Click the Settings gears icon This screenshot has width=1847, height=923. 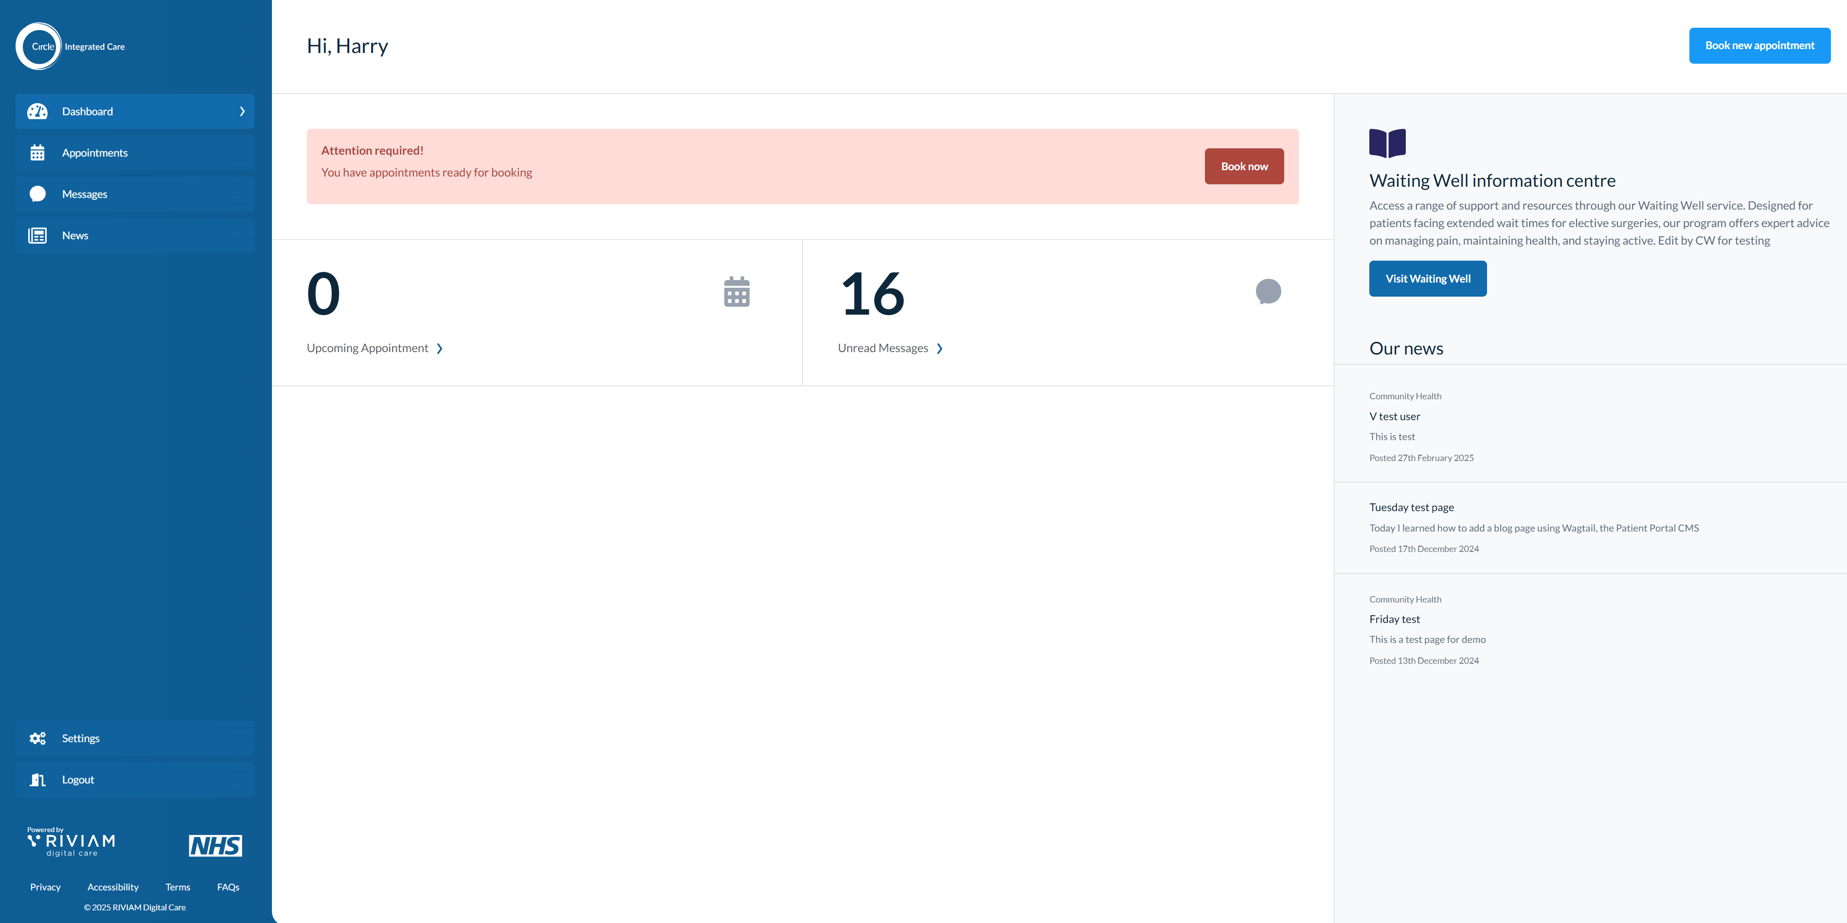point(37,738)
